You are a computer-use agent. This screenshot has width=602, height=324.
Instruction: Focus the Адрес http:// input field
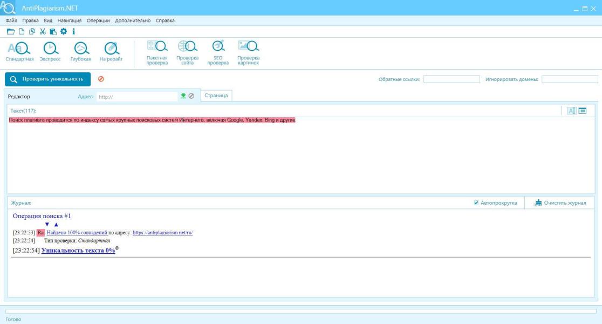pos(137,97)
